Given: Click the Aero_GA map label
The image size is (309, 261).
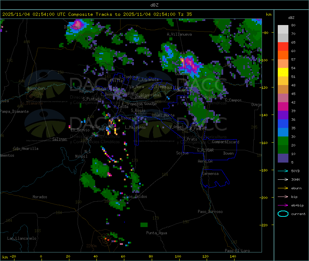Looking at the screenshot, I should 205,161.
